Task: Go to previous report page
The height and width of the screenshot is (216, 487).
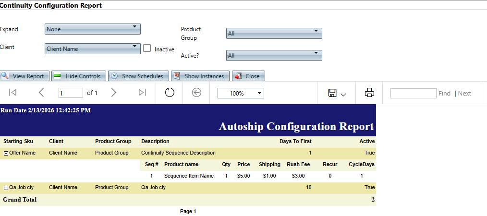Action: 41,93
